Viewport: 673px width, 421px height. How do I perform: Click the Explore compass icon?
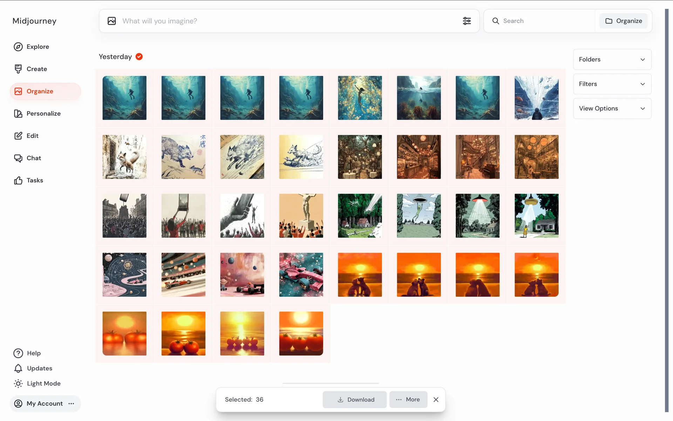[x=18, y=47]
